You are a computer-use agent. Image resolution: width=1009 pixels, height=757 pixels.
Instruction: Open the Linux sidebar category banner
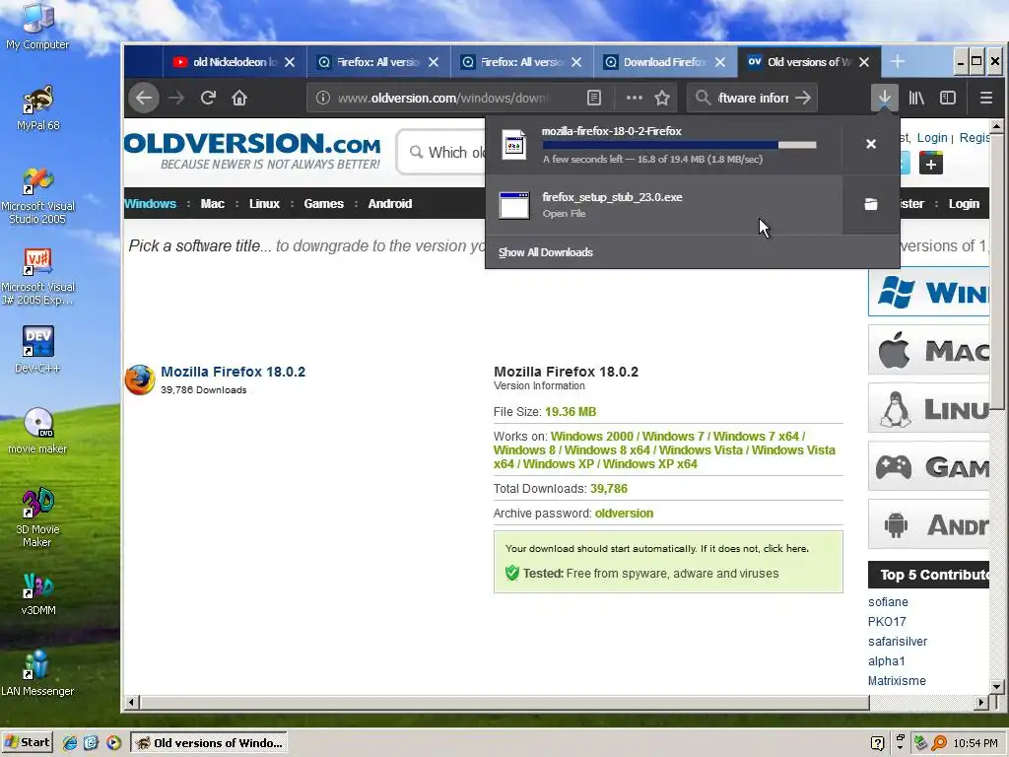928,409
